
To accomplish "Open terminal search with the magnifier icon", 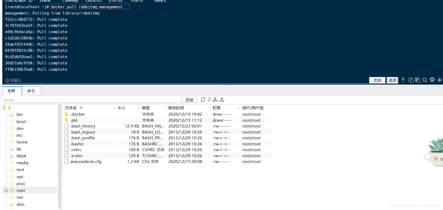I will (x=425, y=80).
